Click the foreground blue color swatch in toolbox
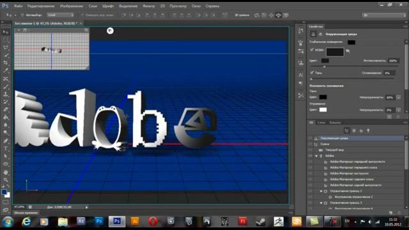The image size is (409, 230). (x=4, y=192)
